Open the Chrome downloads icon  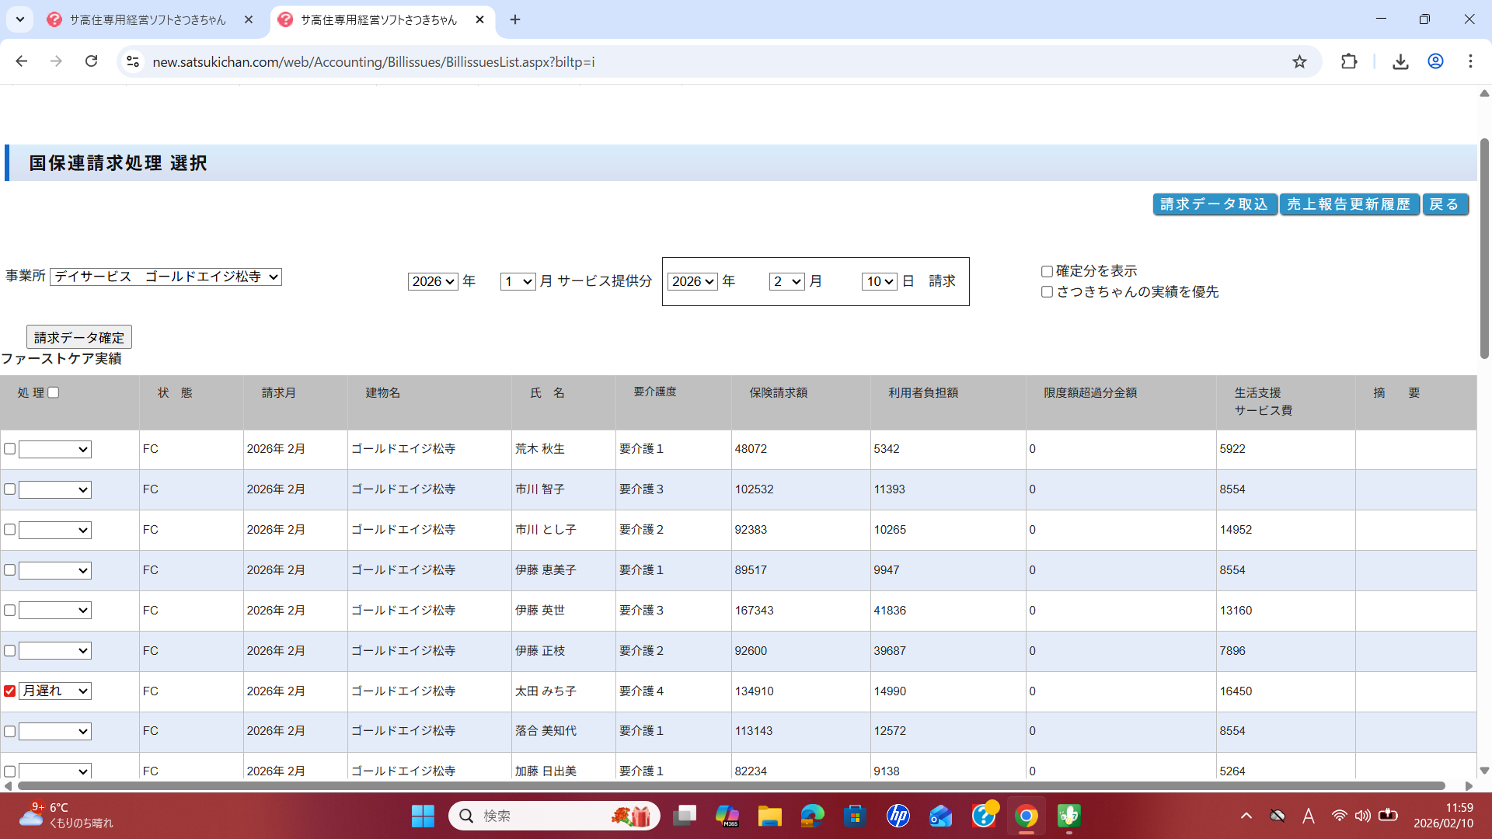tap(1400, 61)
